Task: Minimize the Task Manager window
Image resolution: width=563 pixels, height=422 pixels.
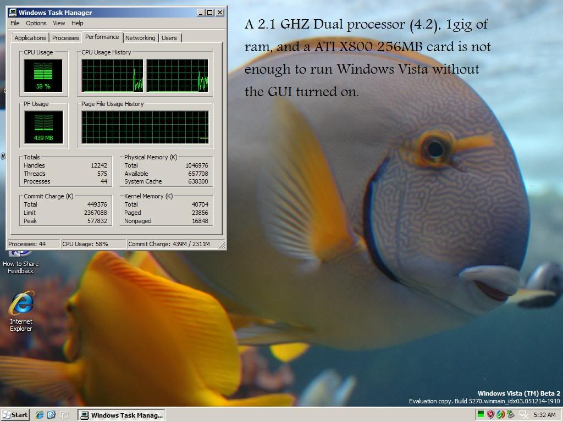Action: click(x=201, y=13)
